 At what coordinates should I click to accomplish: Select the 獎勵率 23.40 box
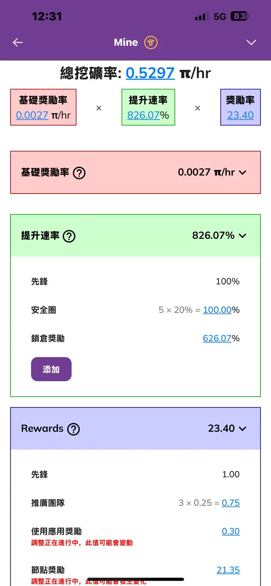click(241, 107)
